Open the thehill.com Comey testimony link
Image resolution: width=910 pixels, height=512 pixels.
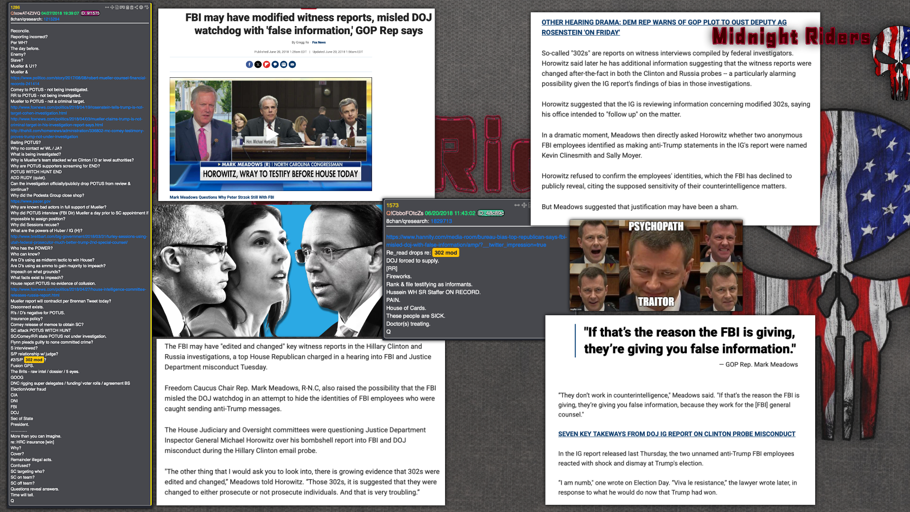pyautogui.click(x=77, y=134)
